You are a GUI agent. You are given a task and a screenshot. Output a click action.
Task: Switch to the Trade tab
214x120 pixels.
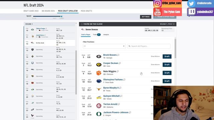pos(97,35)
